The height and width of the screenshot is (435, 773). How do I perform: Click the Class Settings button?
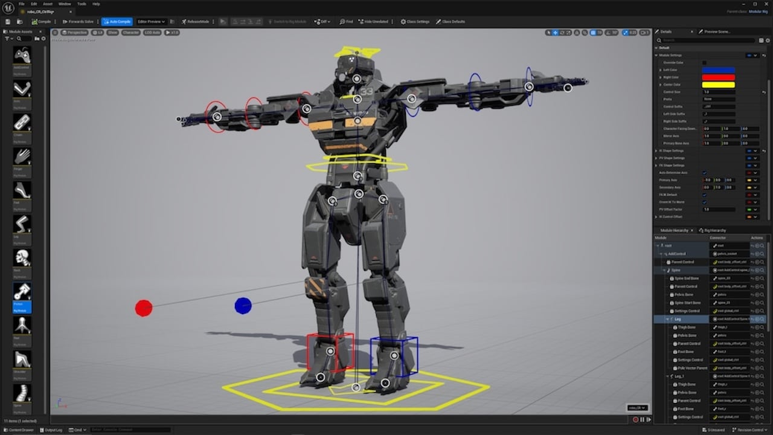[415, 21]
